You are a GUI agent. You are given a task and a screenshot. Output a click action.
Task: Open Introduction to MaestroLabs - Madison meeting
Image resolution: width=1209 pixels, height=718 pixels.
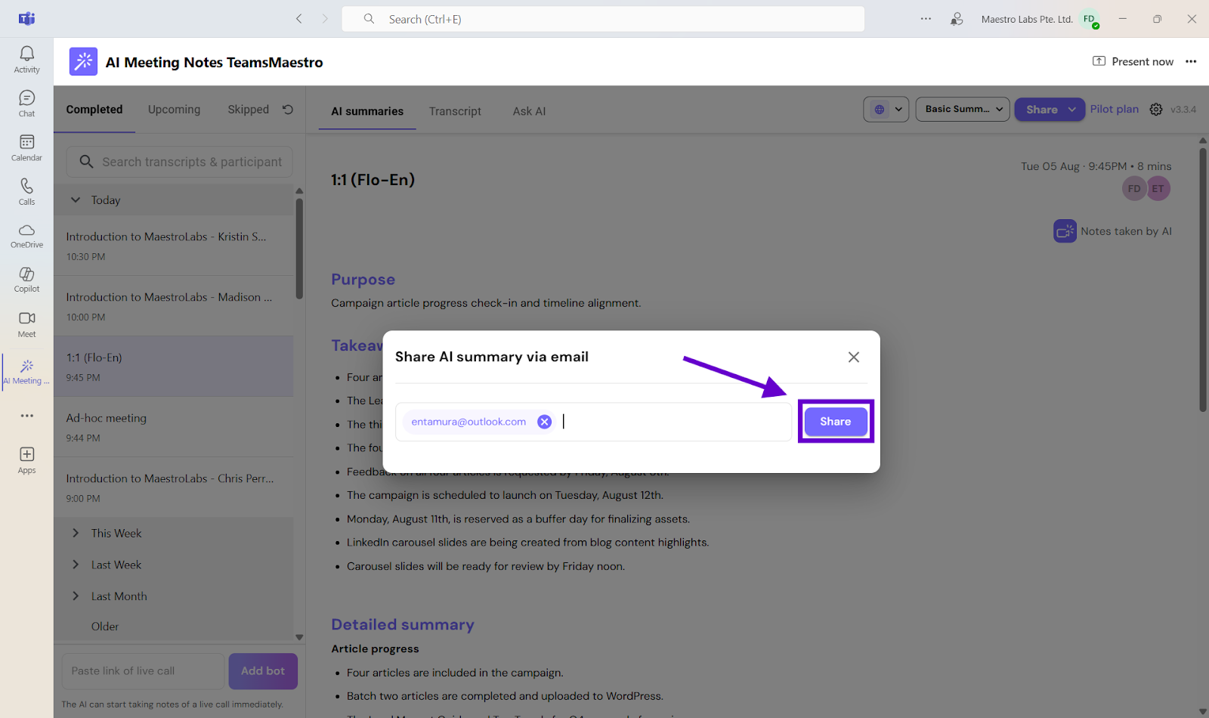[173, 306]
